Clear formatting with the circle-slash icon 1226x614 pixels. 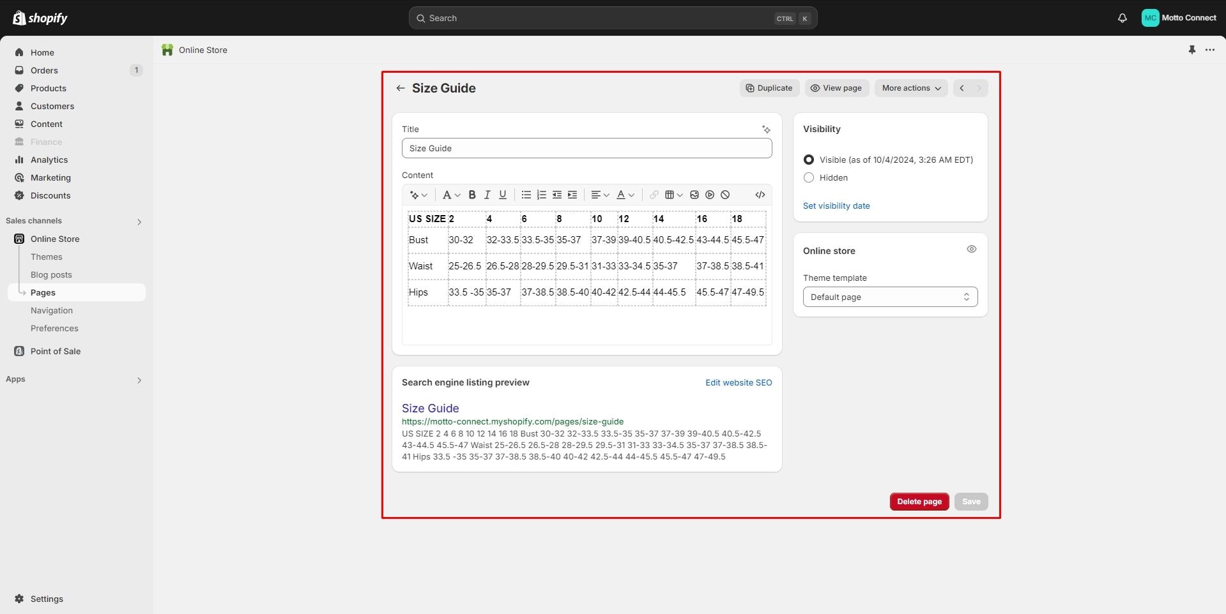(x=725, y=195)
